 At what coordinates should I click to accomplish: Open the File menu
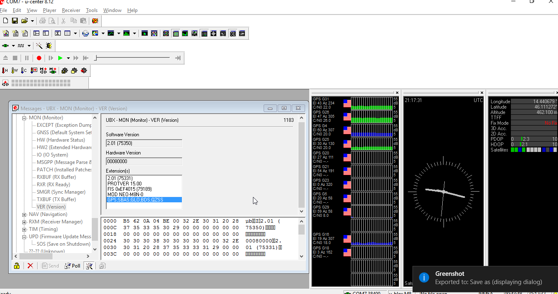[x=3, y=10]
